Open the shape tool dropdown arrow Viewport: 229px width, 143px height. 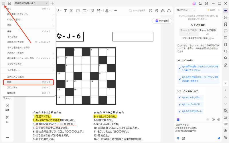[88, 11]
